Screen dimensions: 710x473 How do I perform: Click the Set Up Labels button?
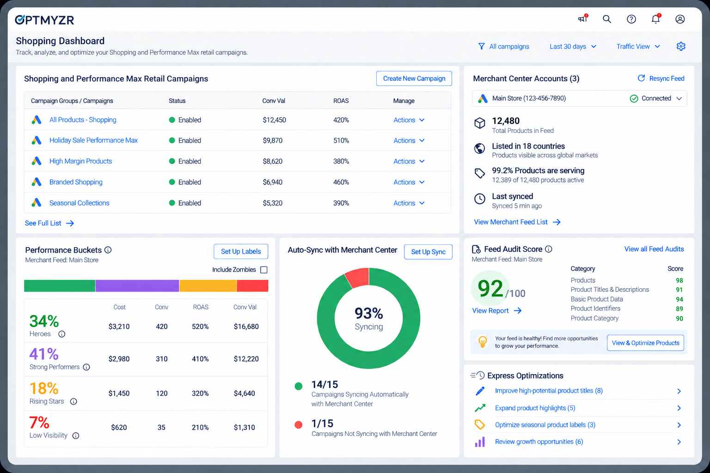point(241,251)
